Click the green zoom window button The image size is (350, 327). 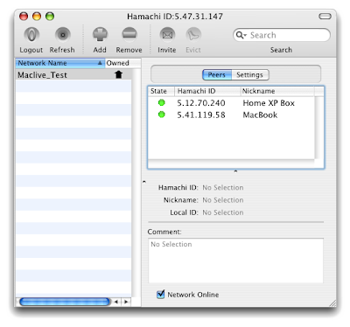tap(50, 16)
